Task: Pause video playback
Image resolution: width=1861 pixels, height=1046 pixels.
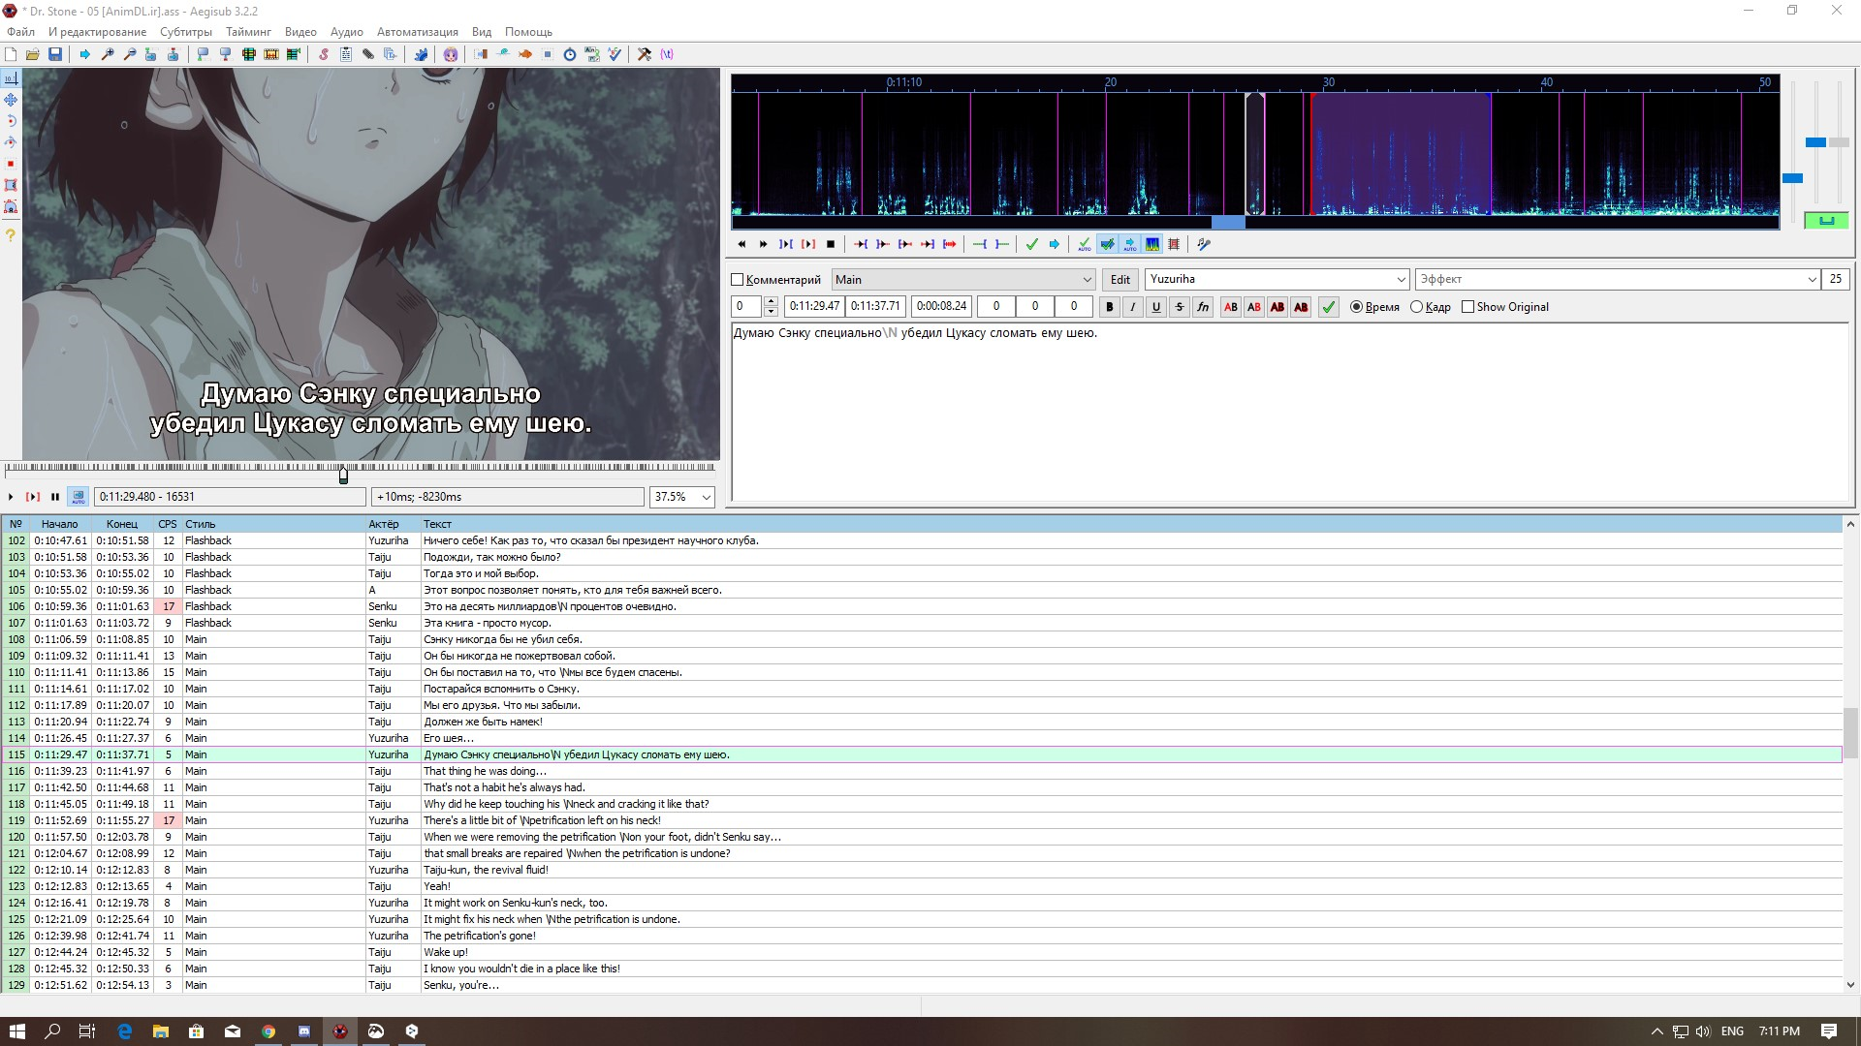Action: tap(55, 497)
